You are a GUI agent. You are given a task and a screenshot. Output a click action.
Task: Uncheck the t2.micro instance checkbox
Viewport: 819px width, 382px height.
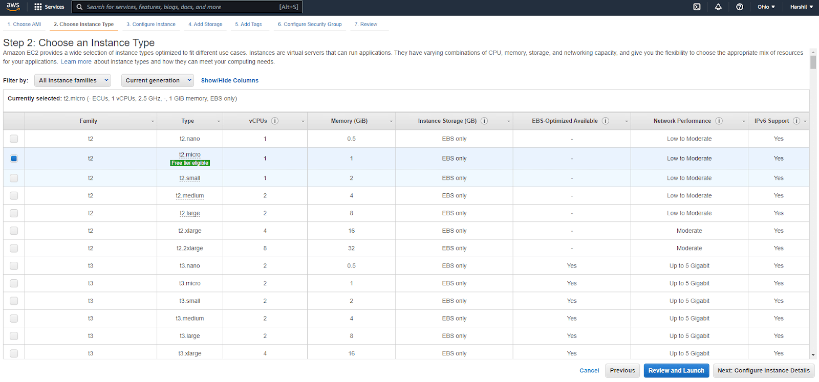point(14,159)
